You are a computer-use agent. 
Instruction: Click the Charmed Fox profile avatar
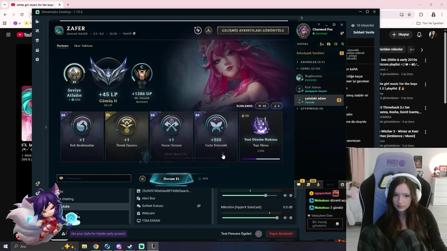click(x=303, y=31)
